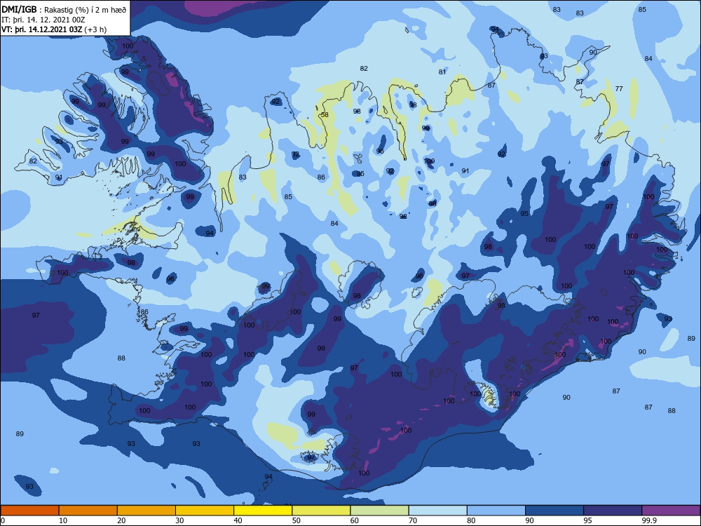Click the '81' humidity value on the map
Image resolution: width=701 pixels, height=526 pixels.
point(442,72)
